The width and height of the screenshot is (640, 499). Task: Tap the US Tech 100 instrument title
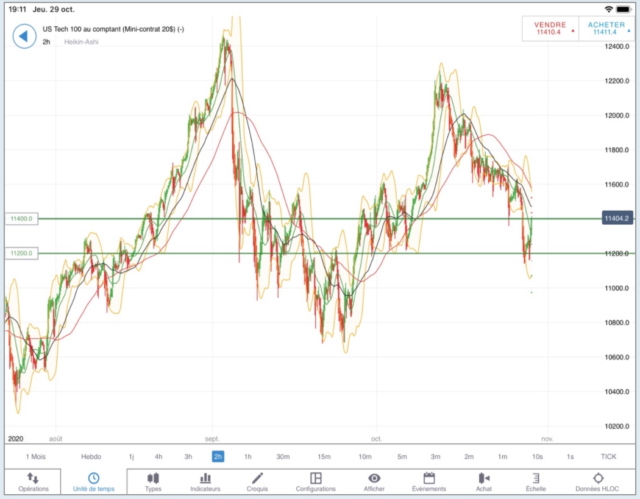tap(113, 29)
